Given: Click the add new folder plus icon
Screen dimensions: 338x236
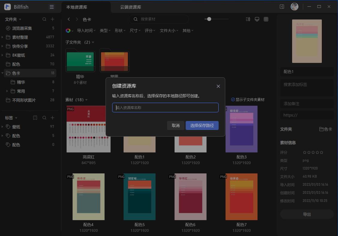Looking at the screenshot, I should (x=52, y=19).
